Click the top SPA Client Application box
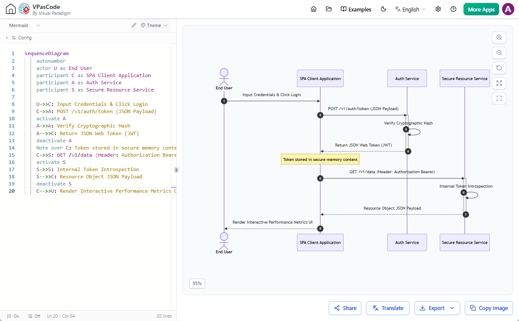Image resolution: width=519 pixels, height=321 pixels. pyautogui.click(x=320, y=78)
